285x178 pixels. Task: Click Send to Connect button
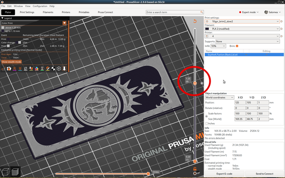[x=265, y=174]
